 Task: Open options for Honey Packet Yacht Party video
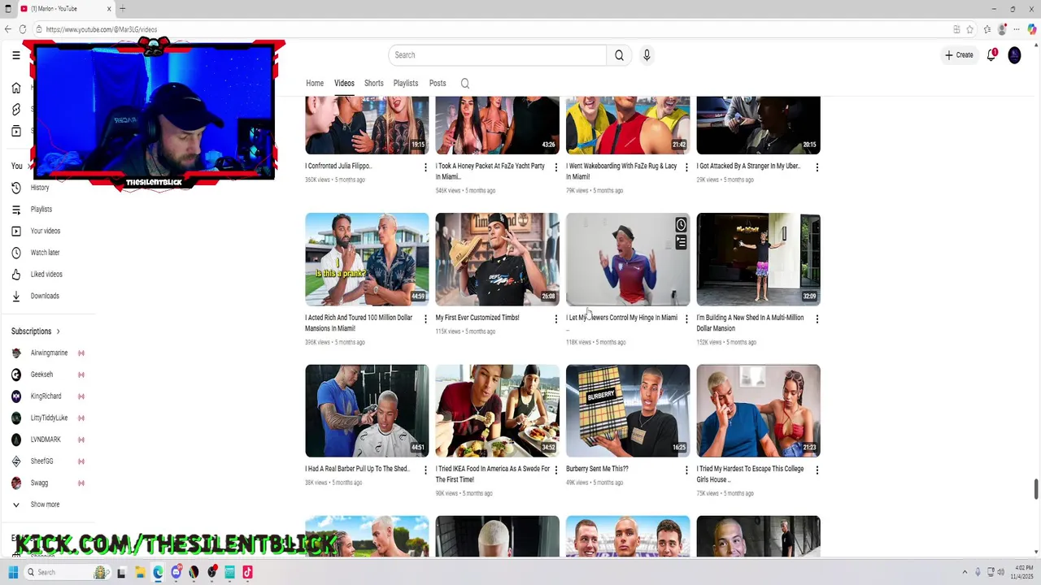pos(555,167)
